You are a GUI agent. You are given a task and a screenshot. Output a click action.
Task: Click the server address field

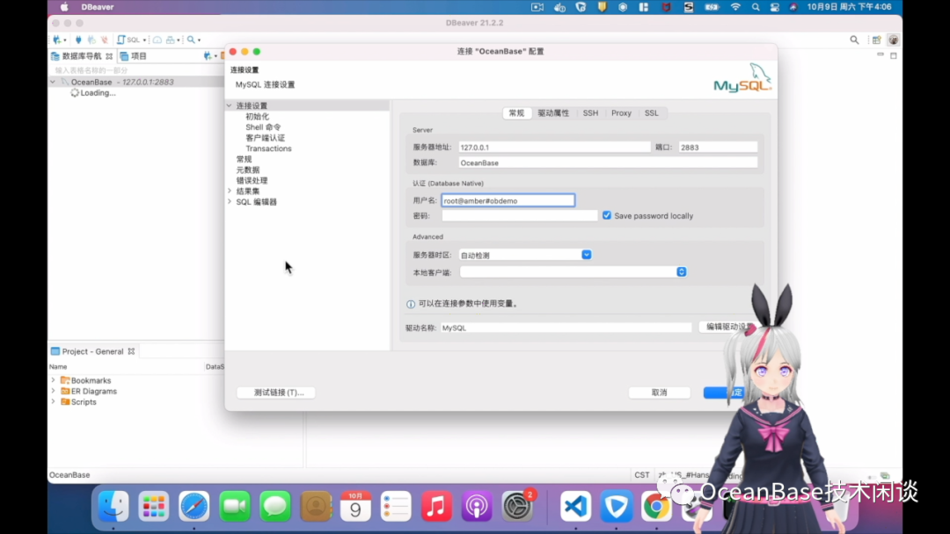click(554, 147)
